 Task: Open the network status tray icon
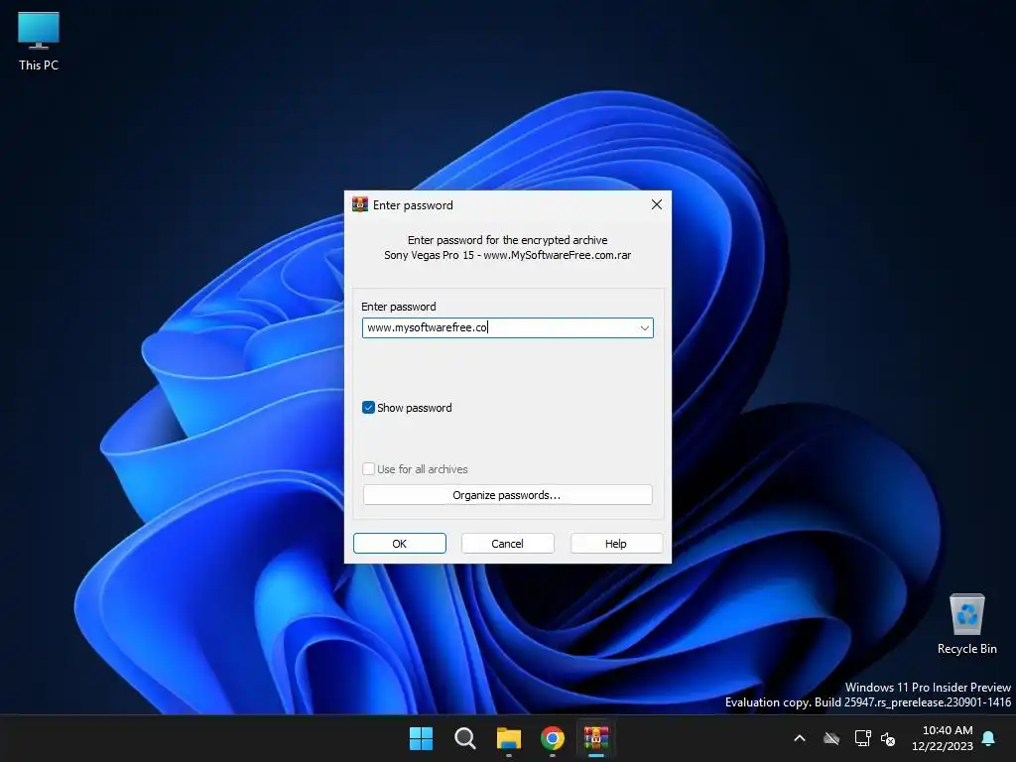tap(862, 738)
